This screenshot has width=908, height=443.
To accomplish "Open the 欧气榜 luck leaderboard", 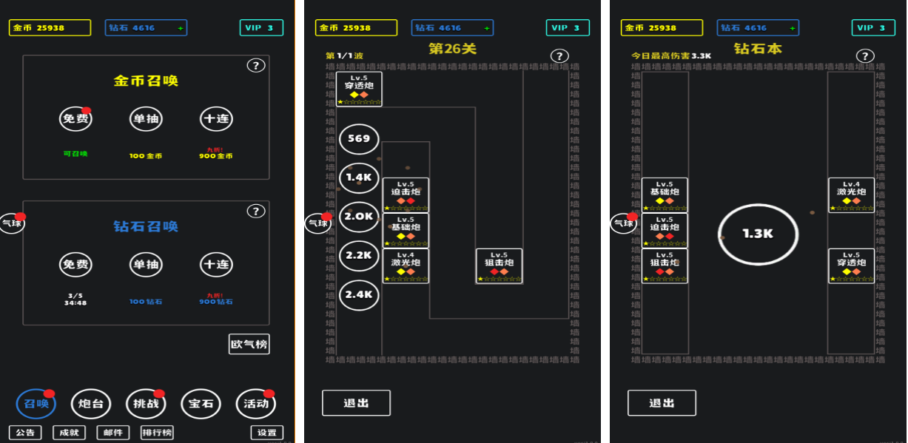I will [x=249, y=344].
